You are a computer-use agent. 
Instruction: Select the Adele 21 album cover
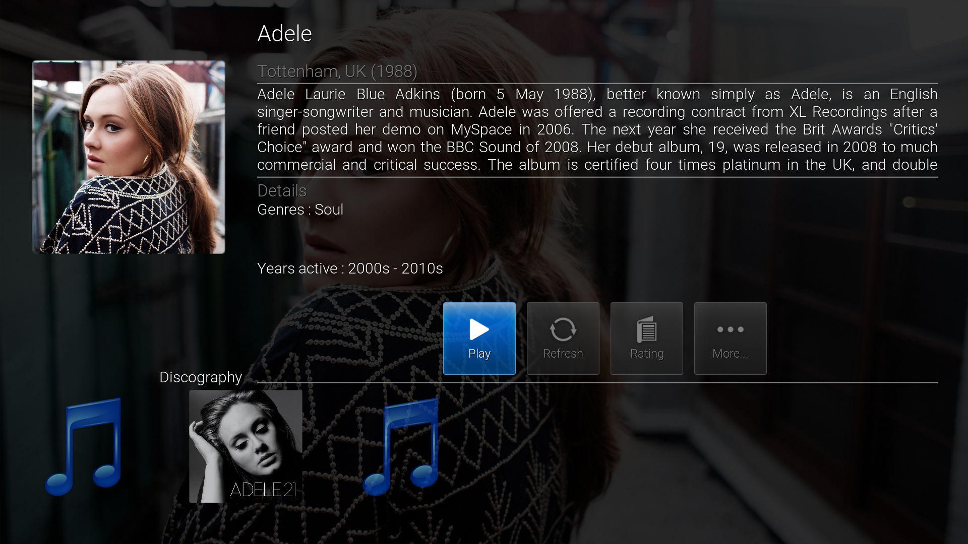(x=246, y=446)
